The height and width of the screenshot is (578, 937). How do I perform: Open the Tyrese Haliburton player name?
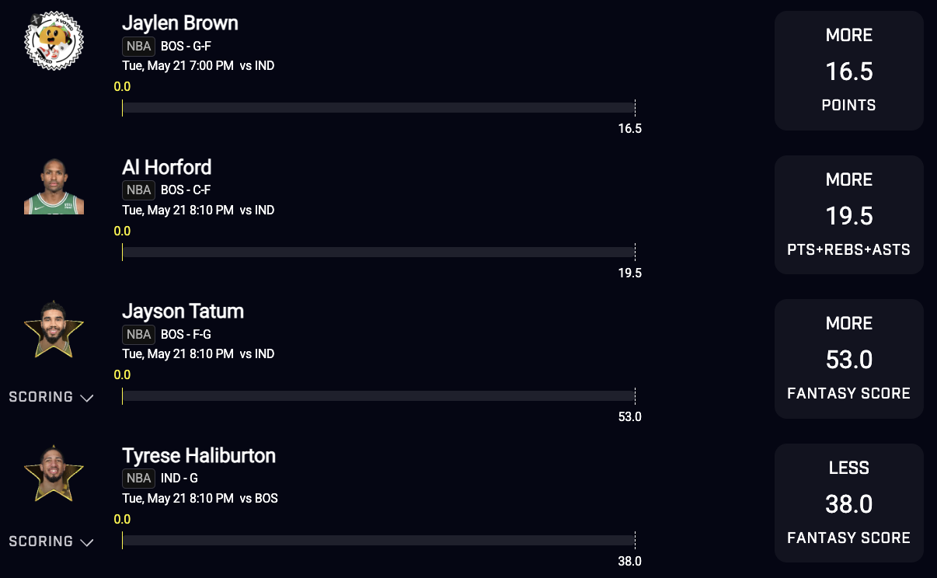(x=199, y=455)
